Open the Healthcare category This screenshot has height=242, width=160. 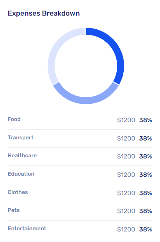22,156
